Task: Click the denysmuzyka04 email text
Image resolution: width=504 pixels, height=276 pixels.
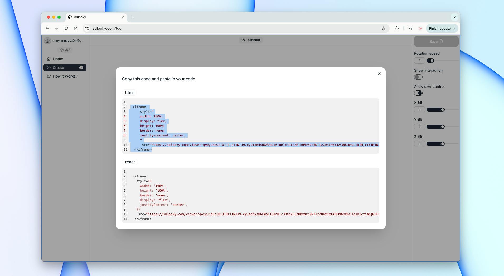Action: coord(68,41)
